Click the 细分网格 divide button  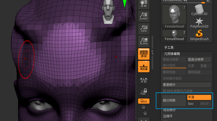coord(174,101)
